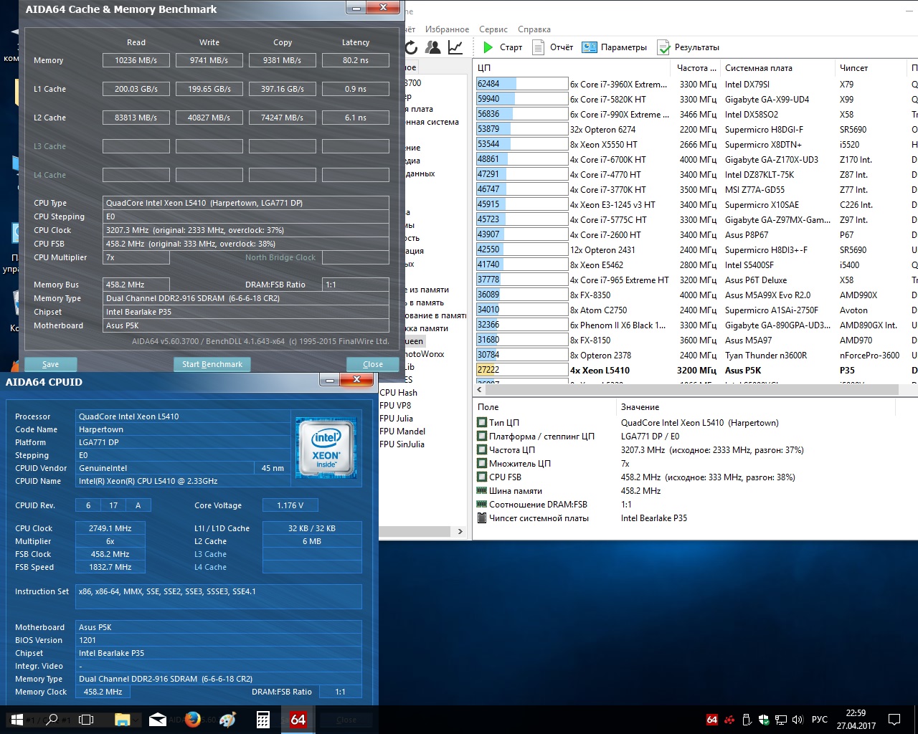Click the Core Voltage 1.176 V field
918x734 pixels.
click(x=290, y=505)
